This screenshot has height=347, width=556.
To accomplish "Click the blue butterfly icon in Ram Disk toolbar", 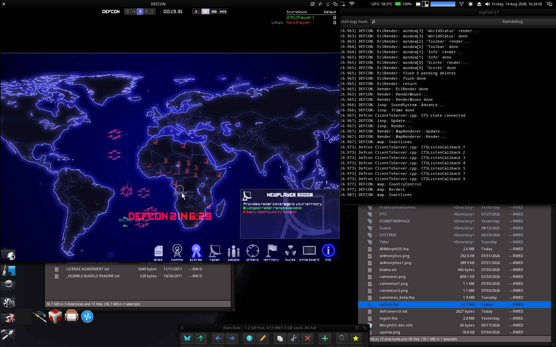I will coord(187,338).
